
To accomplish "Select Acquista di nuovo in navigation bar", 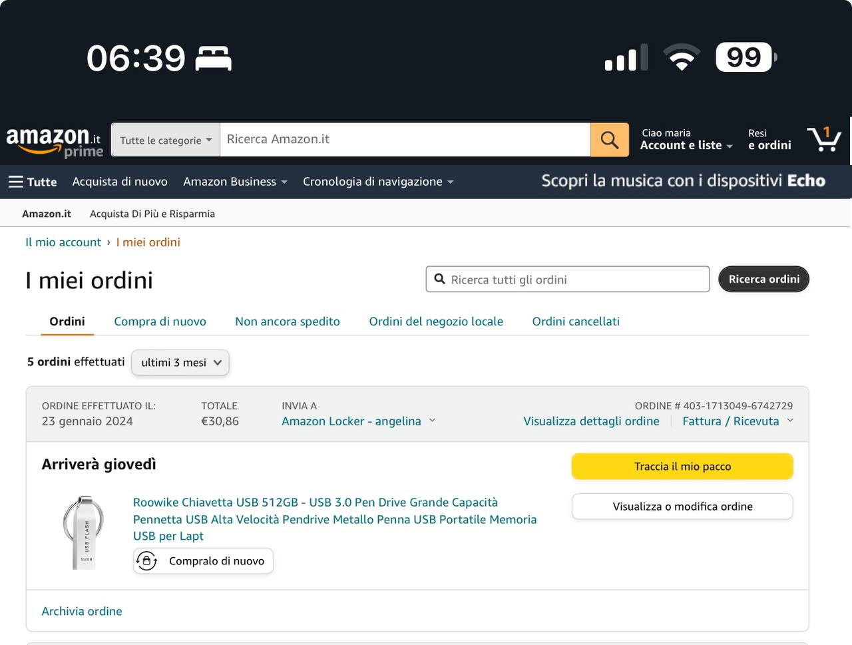I will pos(120,182).
